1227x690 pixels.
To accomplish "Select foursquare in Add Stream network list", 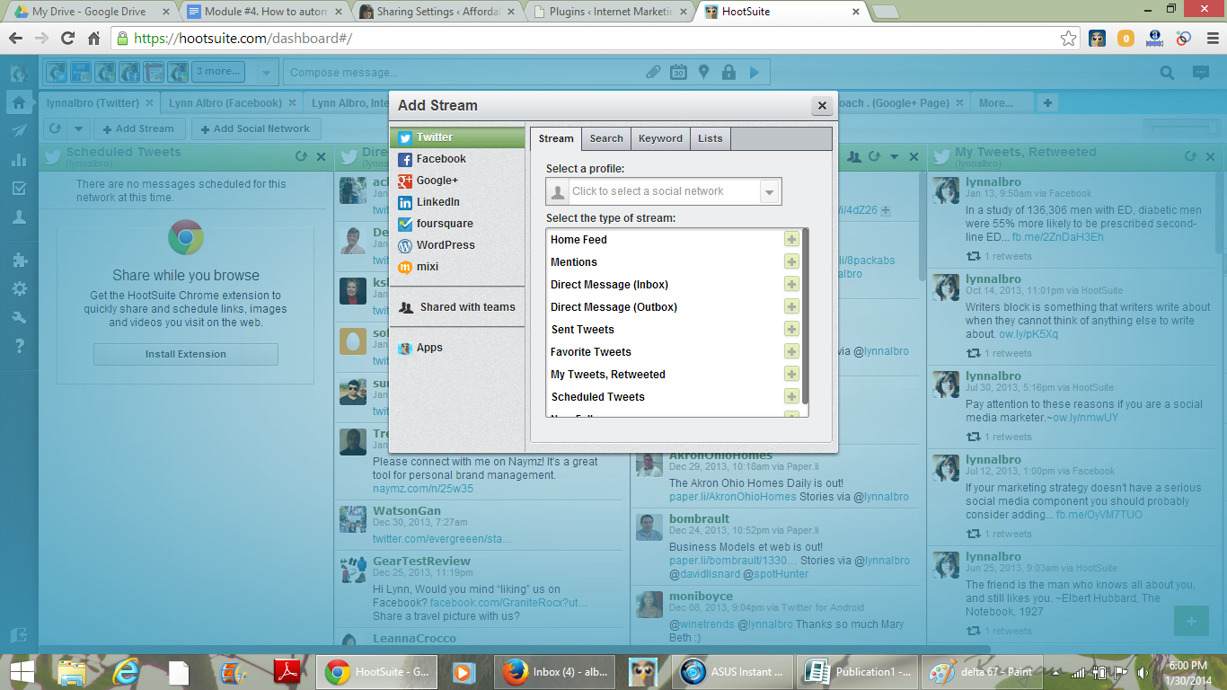I will pyautogui.click(x=457, y=224).
